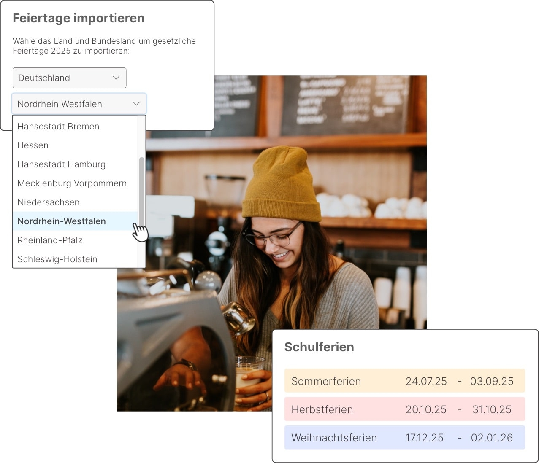Click the pink Herbstferien row
This screenshot has width=539, height=463.
click(404, 409)
